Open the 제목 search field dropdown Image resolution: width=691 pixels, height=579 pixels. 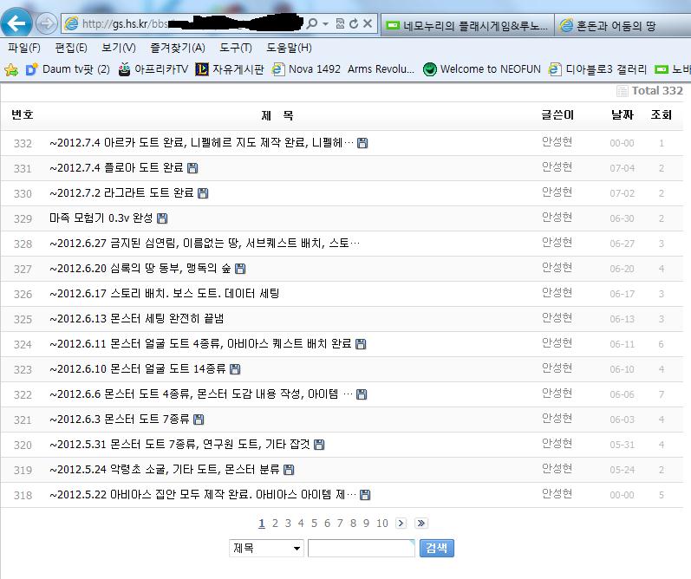[267, 548]
